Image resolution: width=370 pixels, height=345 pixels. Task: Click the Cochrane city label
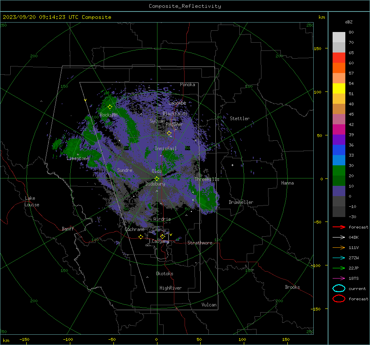pos(134,229)
